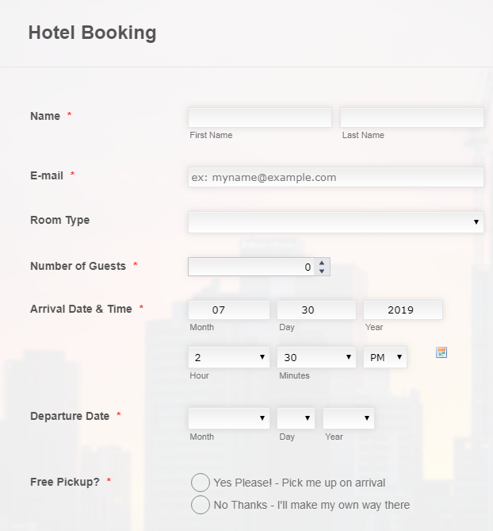The image size is (493, 531).
Task: Select the Number of Guests input
Action: (251, 267)
